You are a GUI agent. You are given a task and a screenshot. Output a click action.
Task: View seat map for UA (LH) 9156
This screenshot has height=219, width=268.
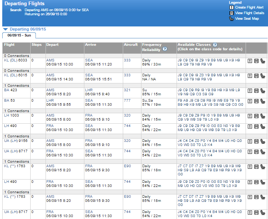pyautogui.click(x=262, y=142)
